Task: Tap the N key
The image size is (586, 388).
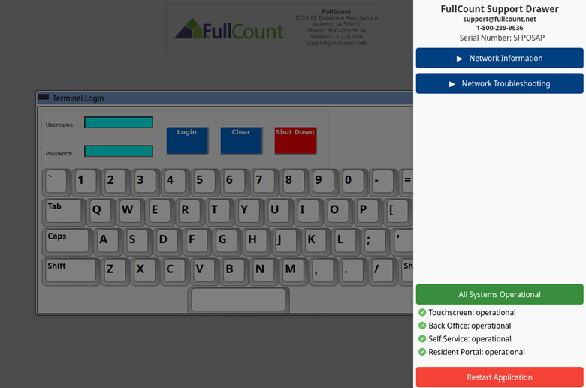Action: [x=264, y=272]
